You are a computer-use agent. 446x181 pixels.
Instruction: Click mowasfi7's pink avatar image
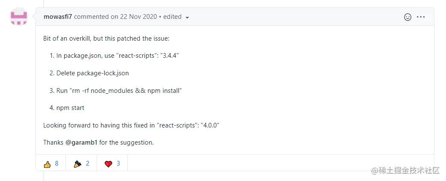pos(19,17)
